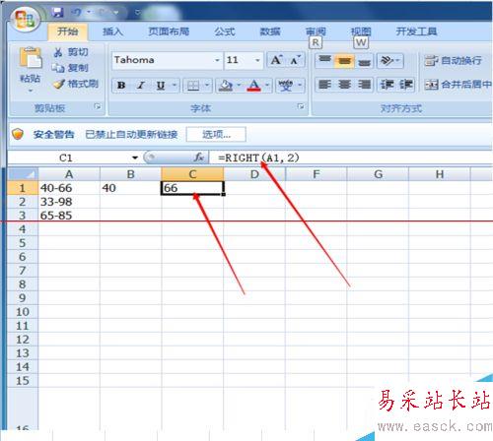
Task: Click the formula bar with =RIGHT(A1,2)
Action: (350, 157)
